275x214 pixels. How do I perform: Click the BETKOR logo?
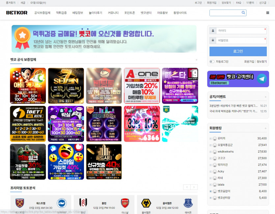pyautogui.click(x=17, y=13)
